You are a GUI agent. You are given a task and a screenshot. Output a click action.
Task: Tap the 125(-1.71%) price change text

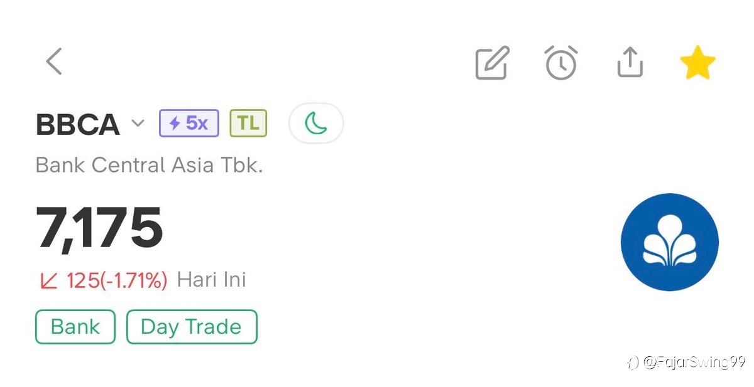(117, 280)
